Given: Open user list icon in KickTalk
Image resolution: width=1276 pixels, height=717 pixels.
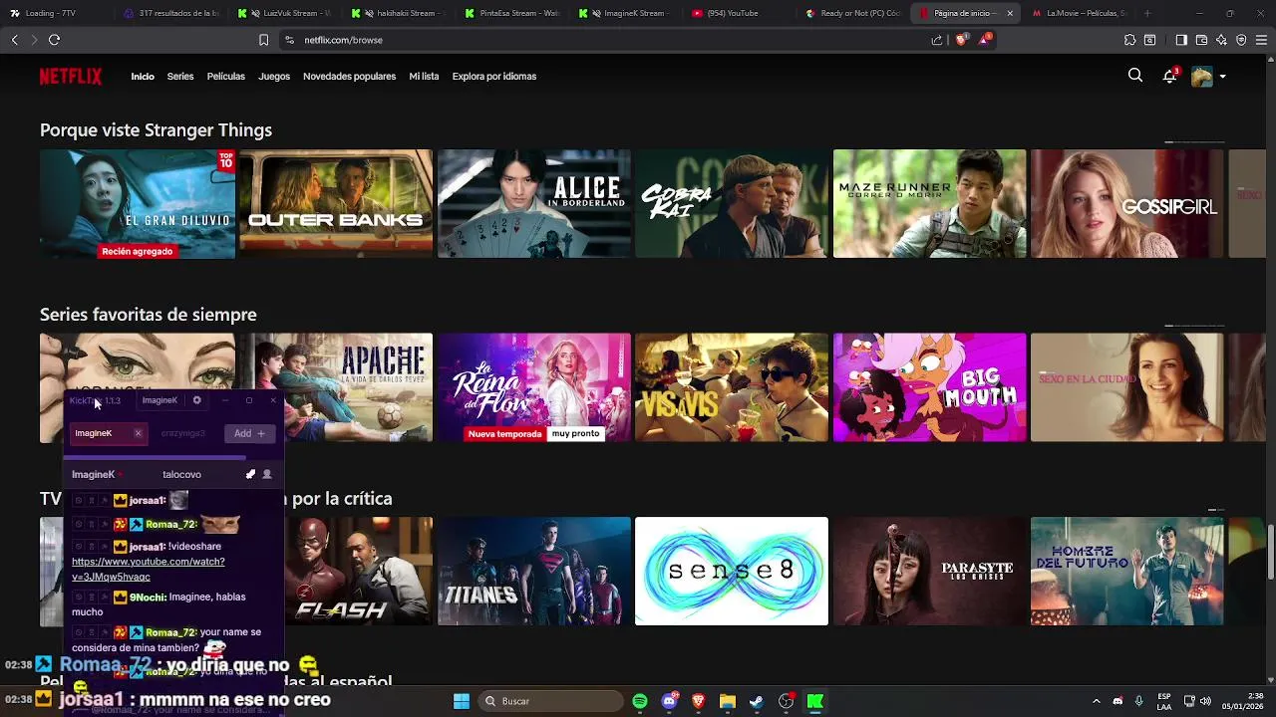Looking at the screenshot, I should coord(267,475).
